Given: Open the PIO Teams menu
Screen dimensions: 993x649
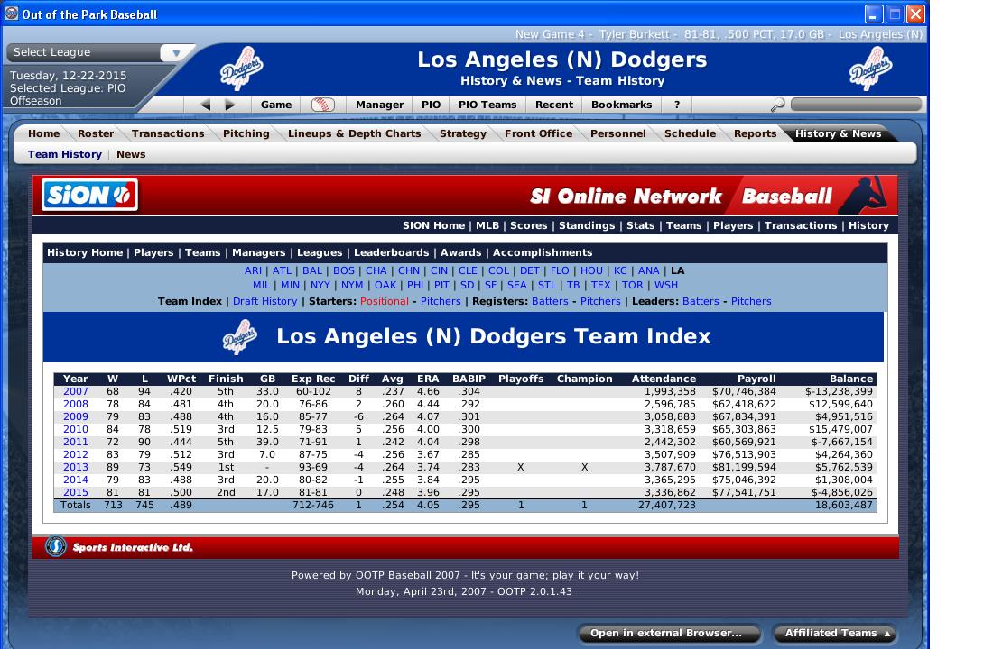Looking at the screenshot, I should pyautogui.click(x=487, y=105).
